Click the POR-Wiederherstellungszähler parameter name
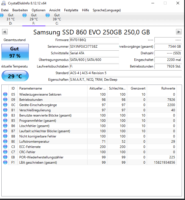Image resolution: width=185 pixels, height=200 pixels. [x=41, y=157]
